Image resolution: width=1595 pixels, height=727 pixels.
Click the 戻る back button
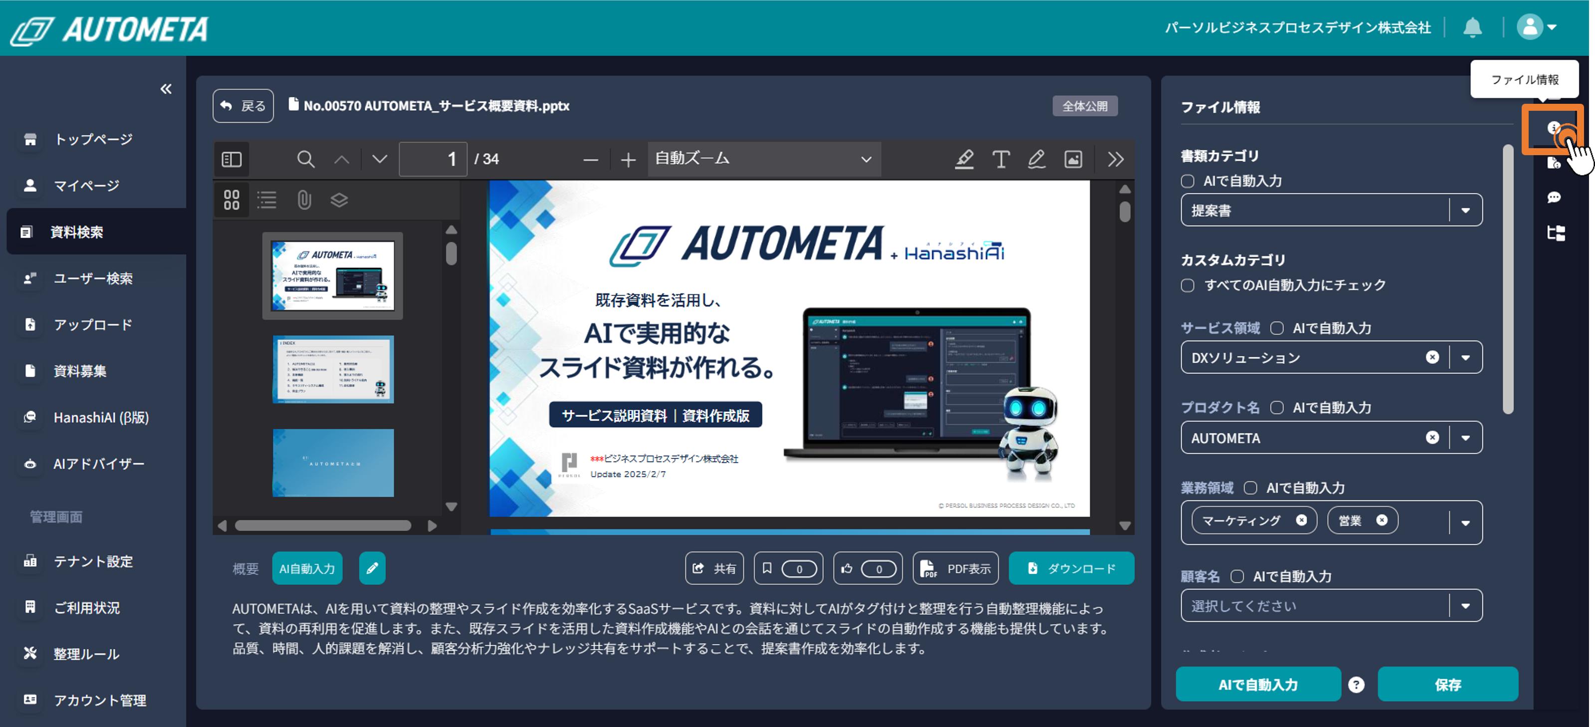[x=243, y=106]
